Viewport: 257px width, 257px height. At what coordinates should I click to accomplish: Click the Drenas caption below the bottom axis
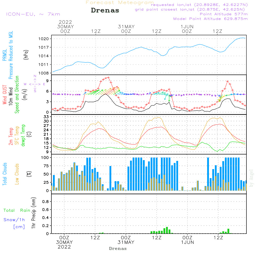(118, 249)
